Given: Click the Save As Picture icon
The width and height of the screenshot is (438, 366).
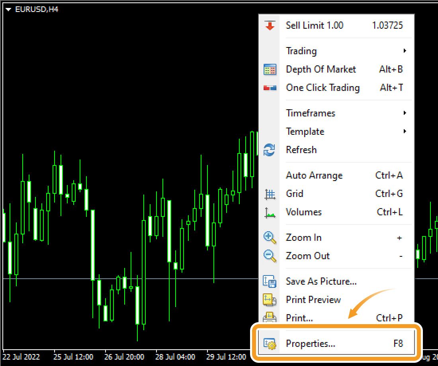Looking at the screenshot, I should 270,281.
